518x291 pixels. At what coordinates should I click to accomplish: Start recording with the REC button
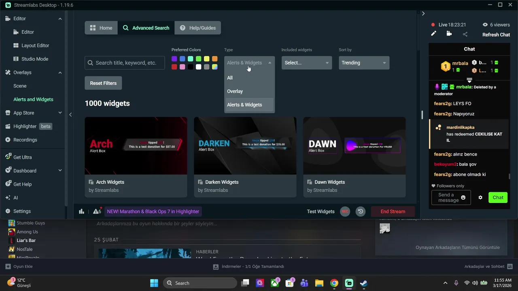click(345, 211)
